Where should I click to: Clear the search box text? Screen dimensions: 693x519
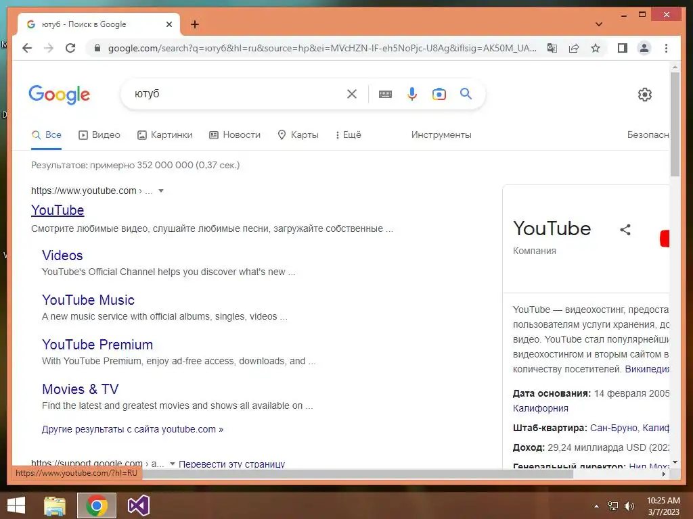coord(352,93)
